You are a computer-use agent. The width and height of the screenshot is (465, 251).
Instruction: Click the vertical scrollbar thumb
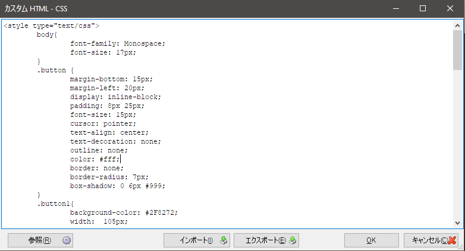457,50
